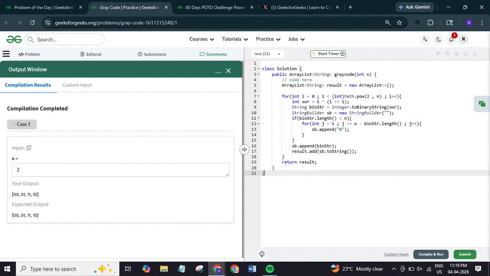Start the timer
Viewport: 490px width, 276px height.
click(x=328, y=54)
